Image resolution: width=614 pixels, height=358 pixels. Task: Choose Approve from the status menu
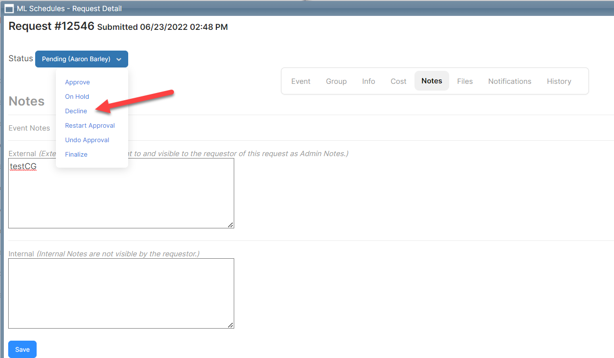point(78,82)
